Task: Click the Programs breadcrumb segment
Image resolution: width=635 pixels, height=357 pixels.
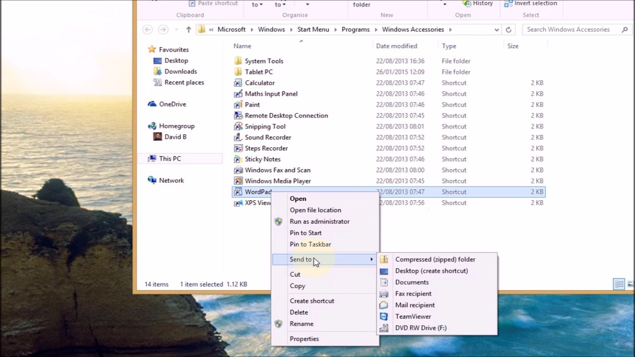Action: 356,30
